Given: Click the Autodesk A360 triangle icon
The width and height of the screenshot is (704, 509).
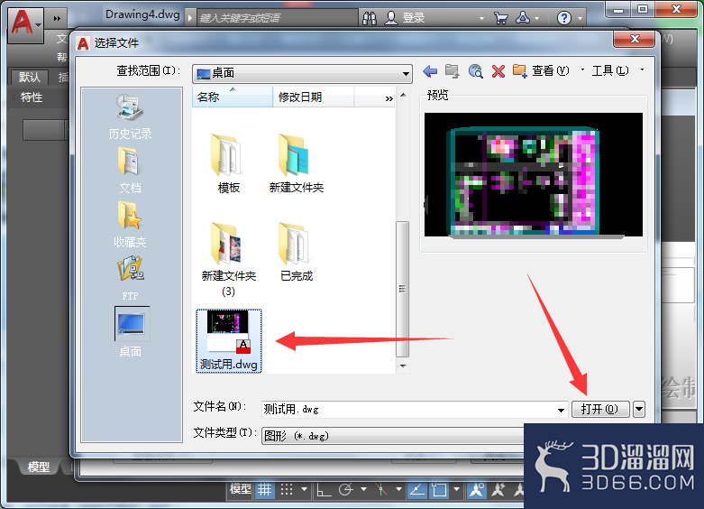Looking at the screenshot, I should pyautogui.click(x=522, y=18).
